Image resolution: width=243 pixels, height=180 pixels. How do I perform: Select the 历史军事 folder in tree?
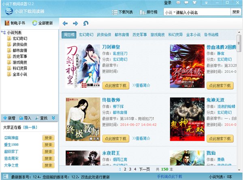pos(17,56)
